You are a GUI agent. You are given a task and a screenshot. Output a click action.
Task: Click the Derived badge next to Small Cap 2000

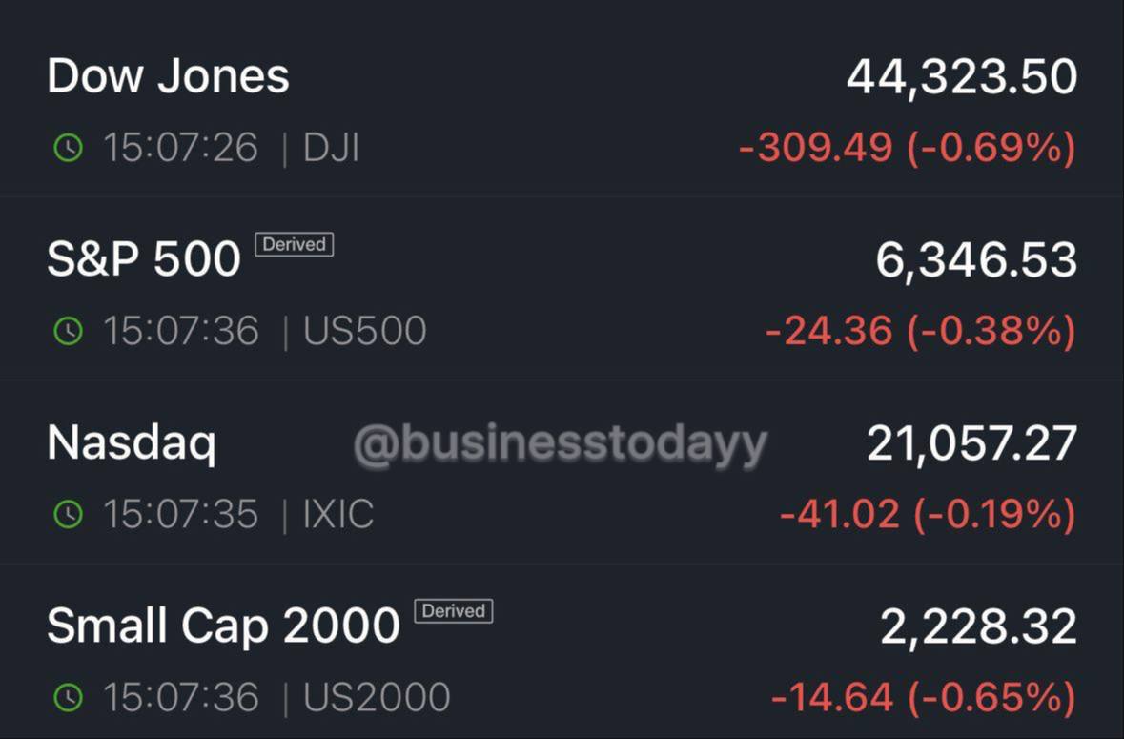point(454,610)
